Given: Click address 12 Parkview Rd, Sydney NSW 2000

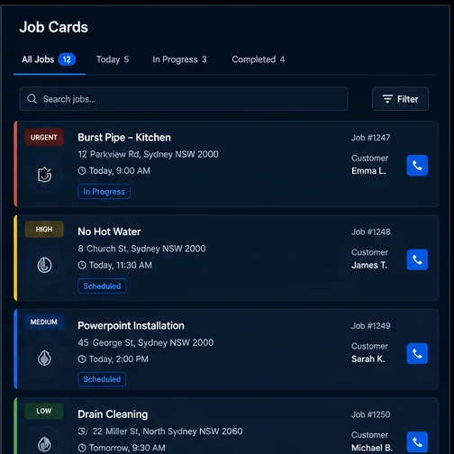Looking at the screenshot, I should pos(149,154).
